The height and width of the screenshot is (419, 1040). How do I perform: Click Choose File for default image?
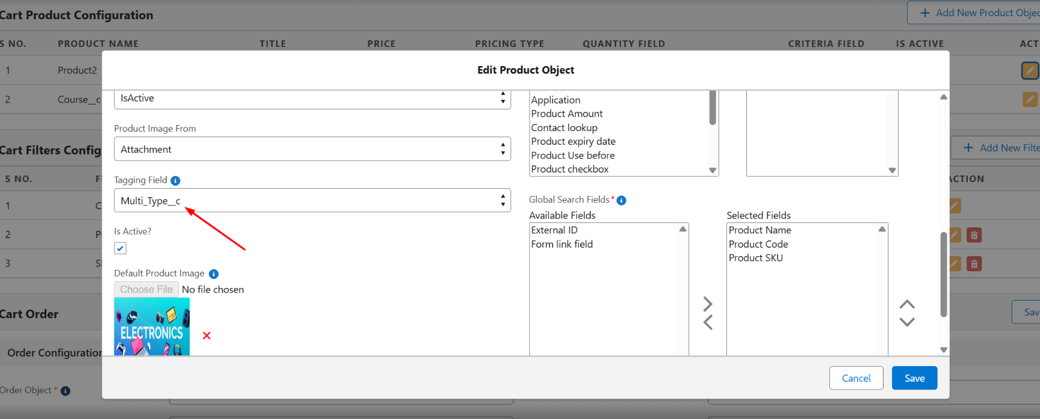pos(146,290)
